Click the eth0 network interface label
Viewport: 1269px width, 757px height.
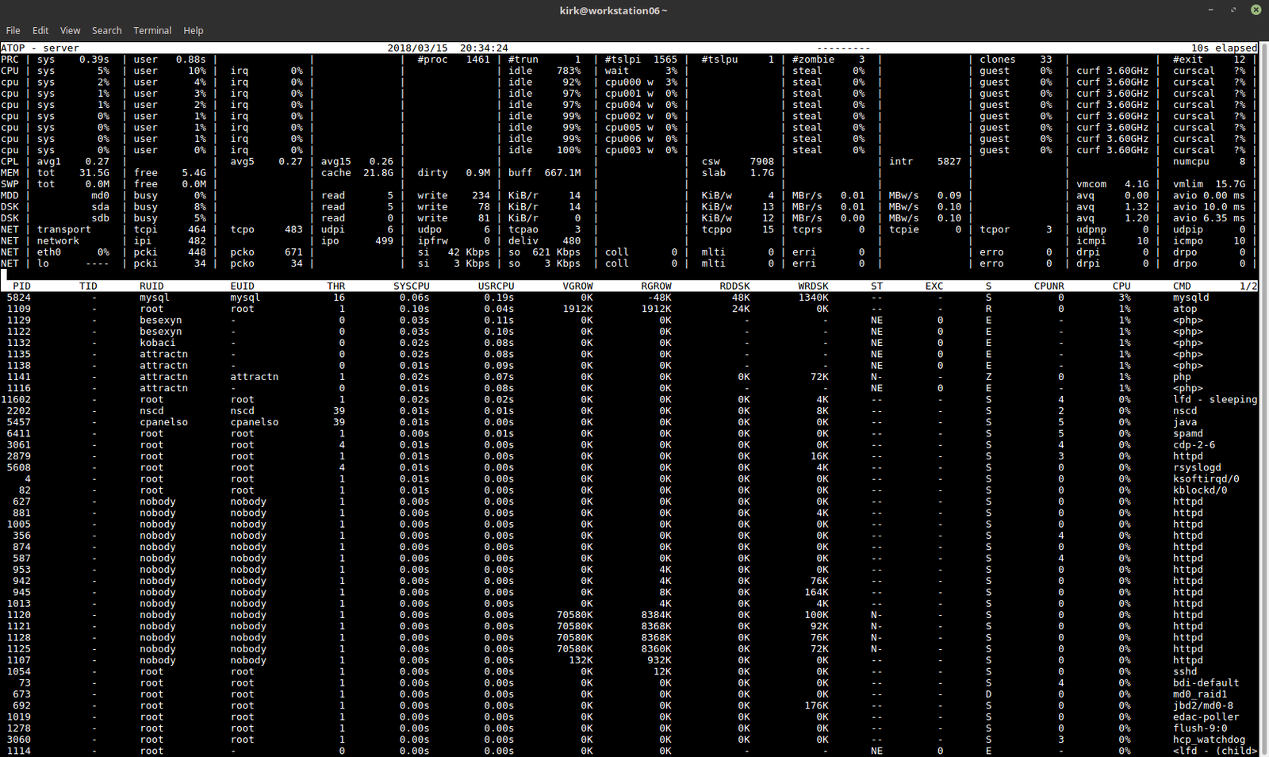pyautogui.click(x=49, y=252)
